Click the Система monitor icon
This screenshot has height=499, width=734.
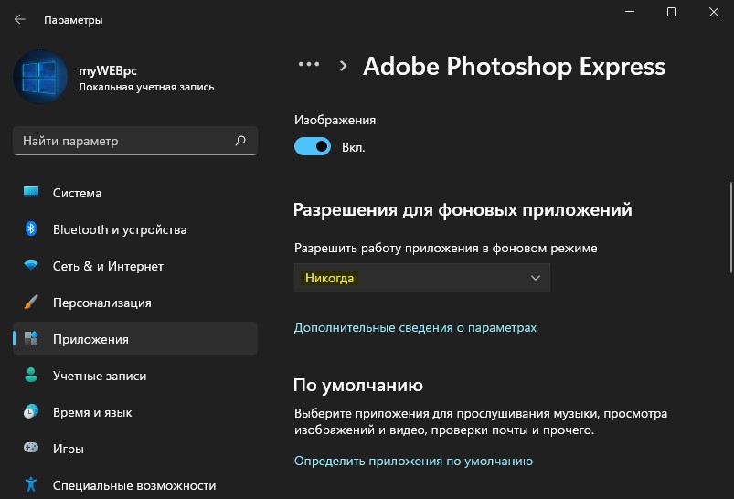click(x=31, y=192)
